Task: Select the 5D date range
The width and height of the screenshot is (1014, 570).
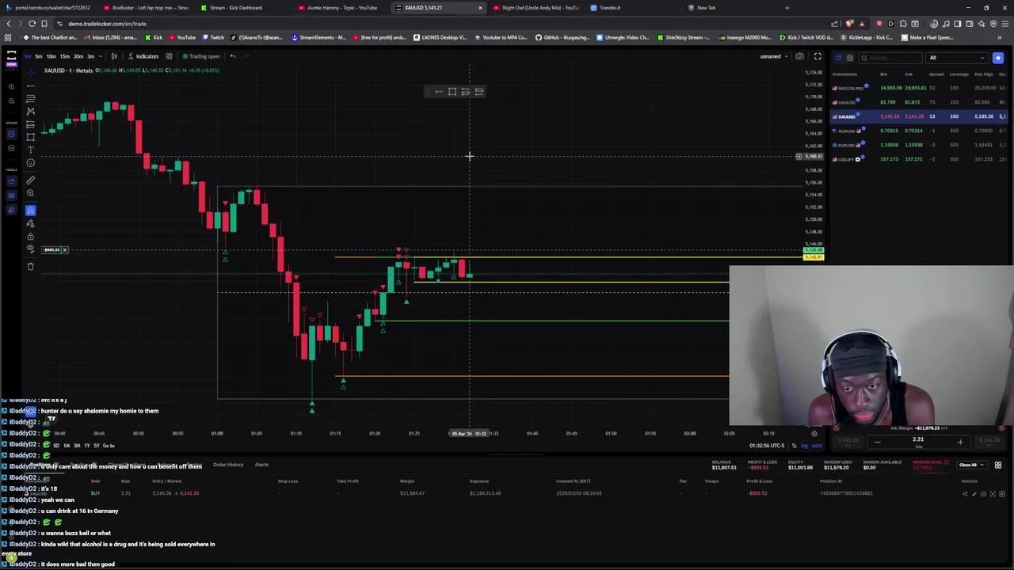Action: pyautogui.click(x=56, y=446)
